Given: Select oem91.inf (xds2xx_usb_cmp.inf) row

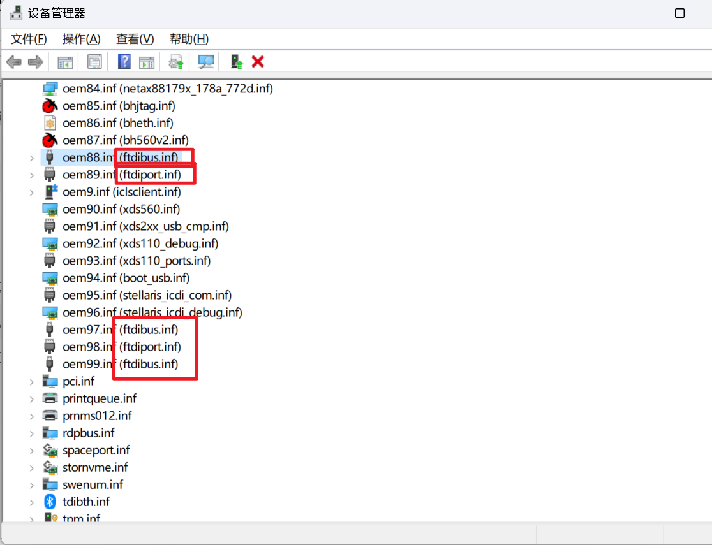Looking at the screenshot, I should pos(145,226).
